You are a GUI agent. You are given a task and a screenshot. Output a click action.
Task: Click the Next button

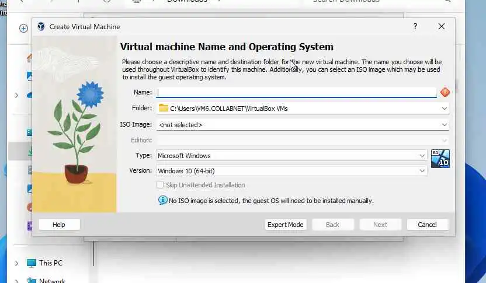pyautogui.click(x=380, y=225)
